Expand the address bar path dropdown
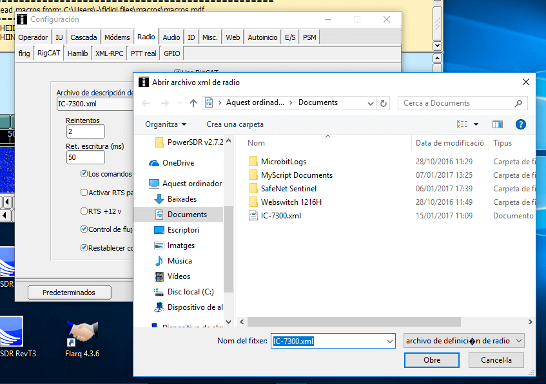546x384 pixels. (371, 103)
